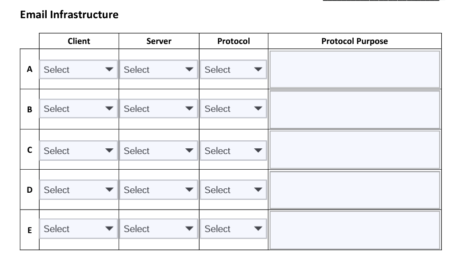Open the Protocol dropdown for row D
451x262 pixels.
[x=233, y=190]
